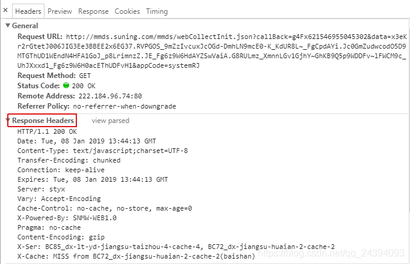Select the Headers tab
The image size is (410, 264).
click(x=28, y=11)
